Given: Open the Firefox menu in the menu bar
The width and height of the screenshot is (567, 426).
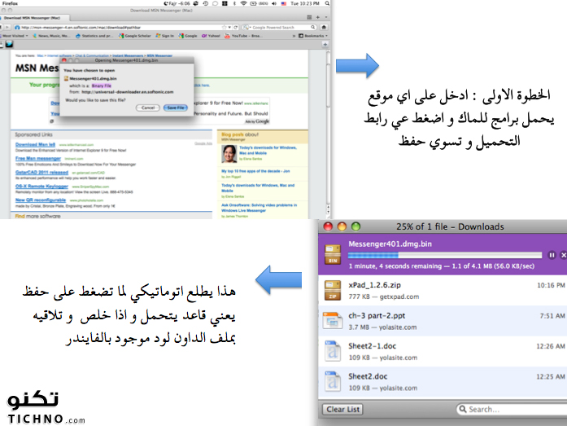Looking at the screenshot, I should [x=10, y=3].
